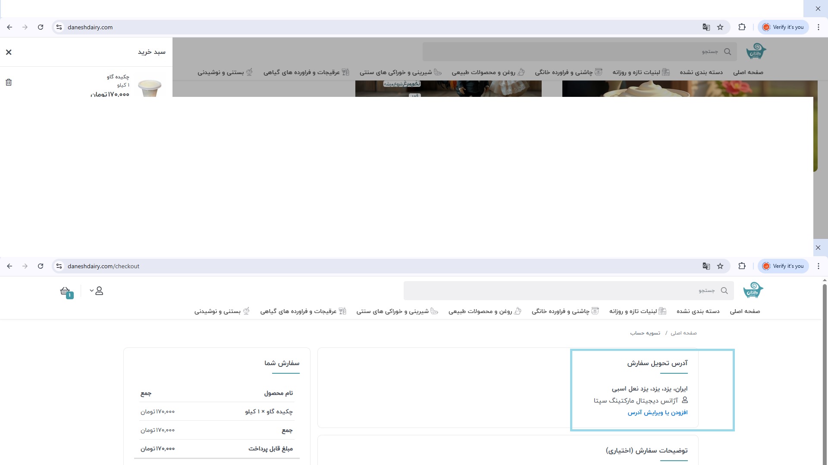View site information for daneshdairy.com/checkout
Image resolution: width=828 pixels, height=465 pixels.
(59, 266)
